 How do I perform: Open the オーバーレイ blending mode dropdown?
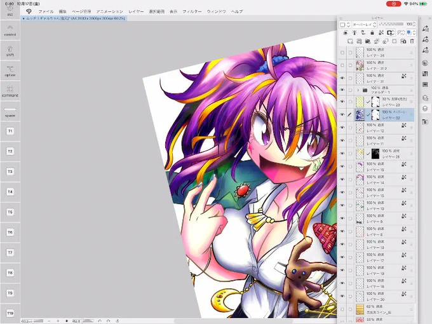(x=364, y=25)
